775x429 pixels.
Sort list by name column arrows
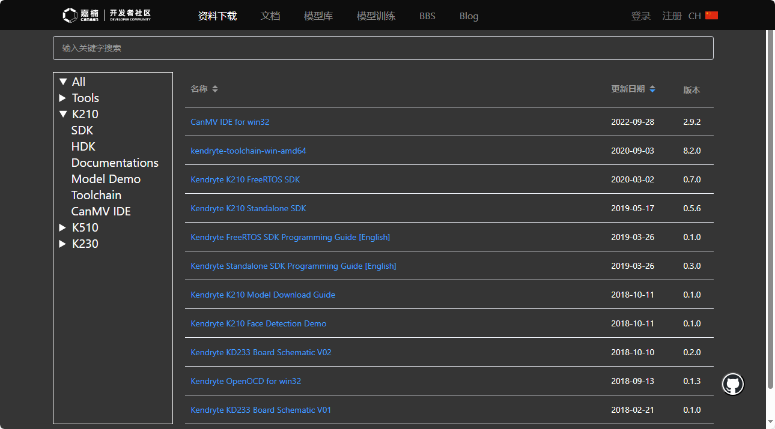click(215, 89)
